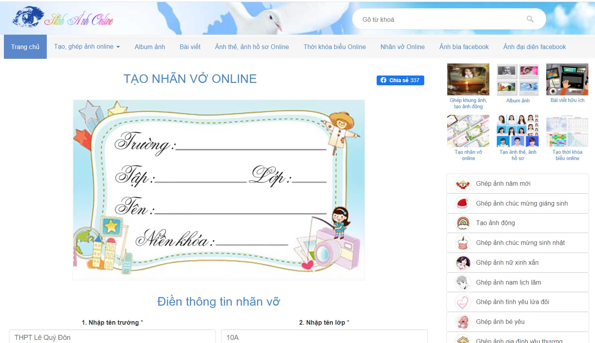Switch to the Trang chủ menu item

pyautogui.click(x=25, y=46)
